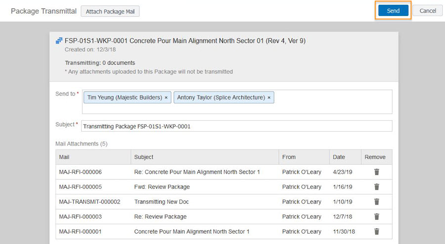Viewport: 445px width, 244px height.
Task: Open the Fwd: Review Package mail row
Action: [224, 187]
